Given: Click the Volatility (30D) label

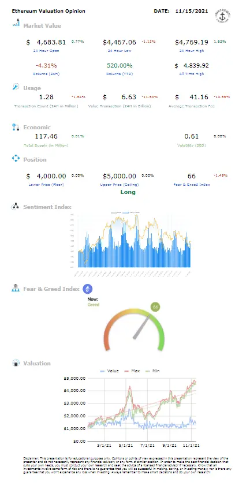Looking at the screenshot, I should pos(191,145).
